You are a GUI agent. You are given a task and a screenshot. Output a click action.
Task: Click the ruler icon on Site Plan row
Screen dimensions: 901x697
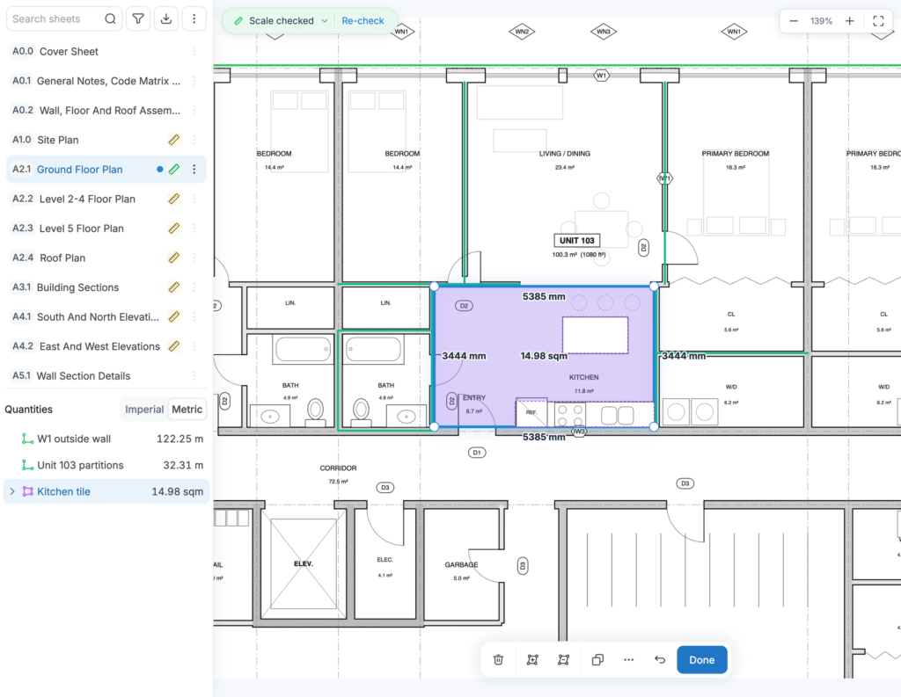(173, 140)
